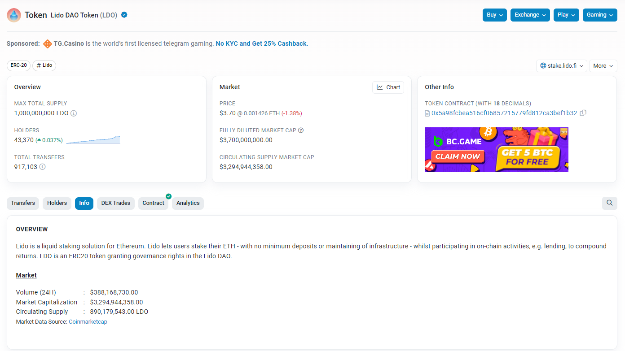Expand the Exchange dropdown
Viewport: 625px width, 351px height.
tap(530, 15)
